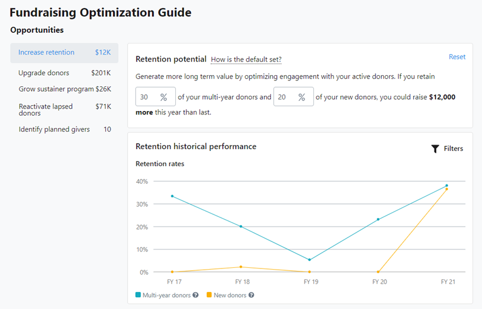Viewport: 482px width, 309px height.
Task: Edit new donors retention percent field
Action: [293, 97]
